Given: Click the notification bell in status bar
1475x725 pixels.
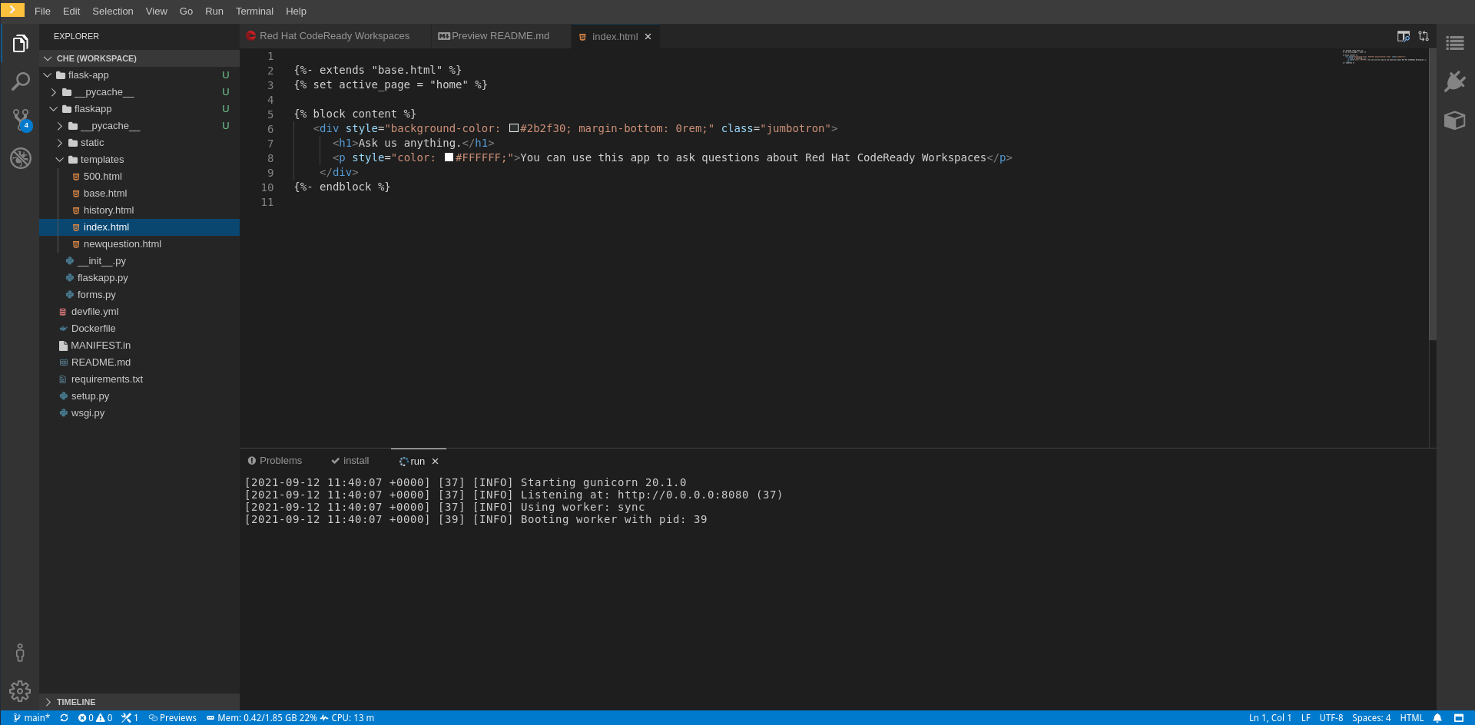Looking at the screenshot, I should point(1437,718).
